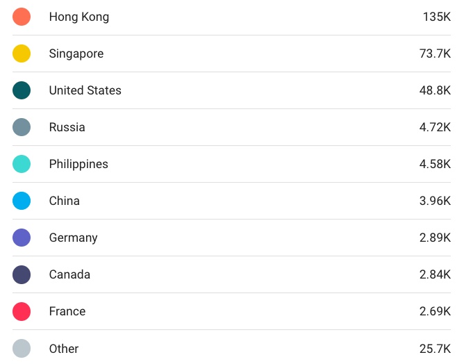Select the Germany country label
464x364 pixels.
73,238
